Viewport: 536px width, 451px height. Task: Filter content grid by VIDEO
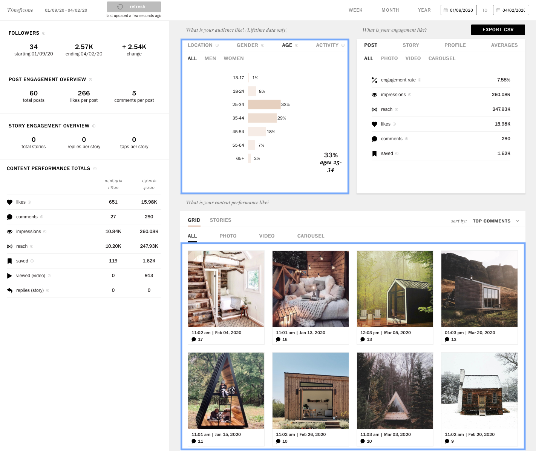click(267, 236)
